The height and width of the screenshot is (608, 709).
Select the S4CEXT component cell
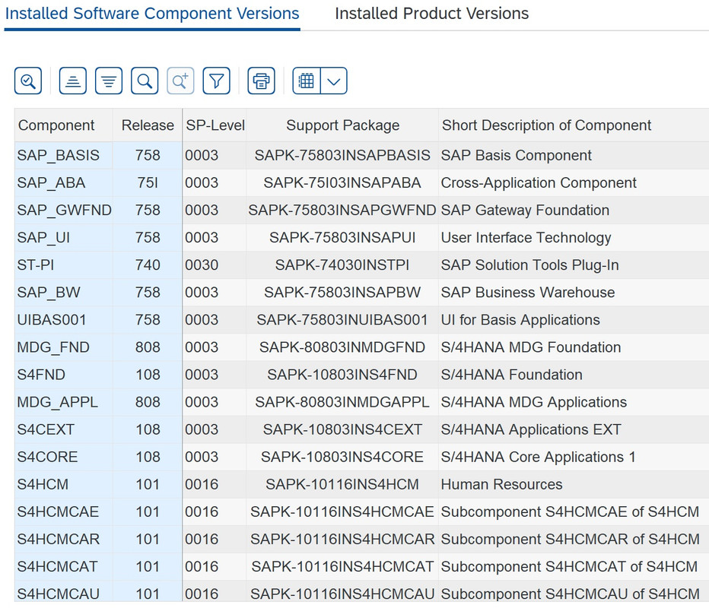[64, 429]
